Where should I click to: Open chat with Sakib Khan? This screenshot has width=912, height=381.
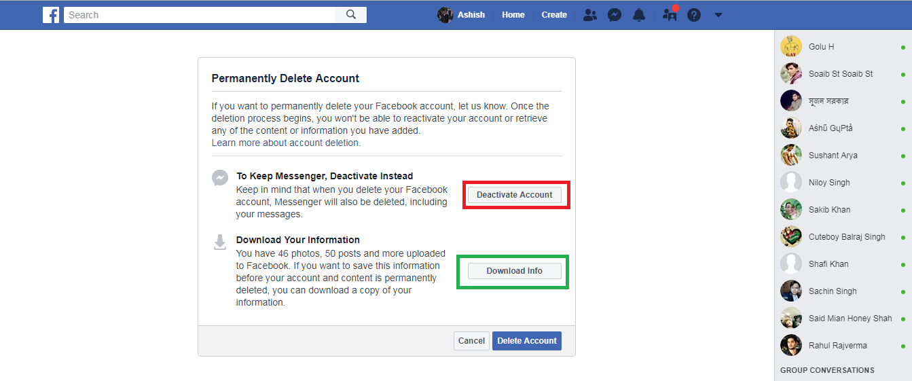[x=843, y=210]
